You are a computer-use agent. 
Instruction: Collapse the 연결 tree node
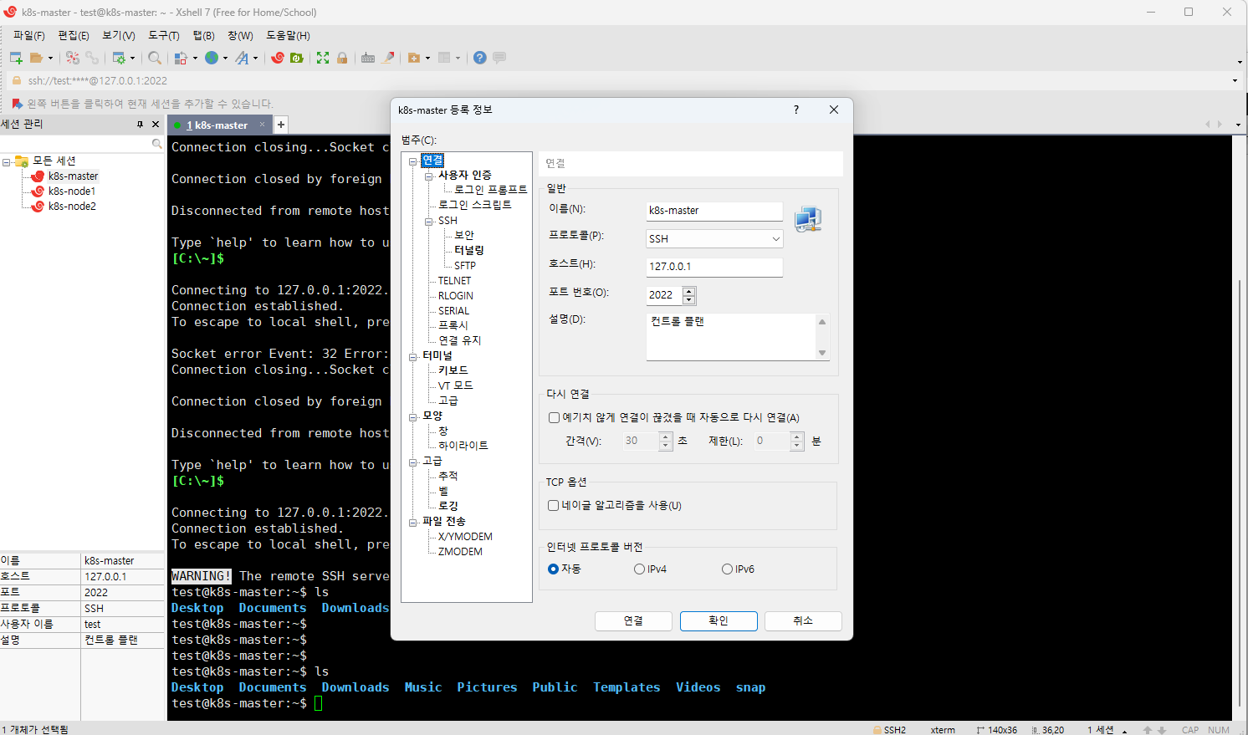pos(413,161)
